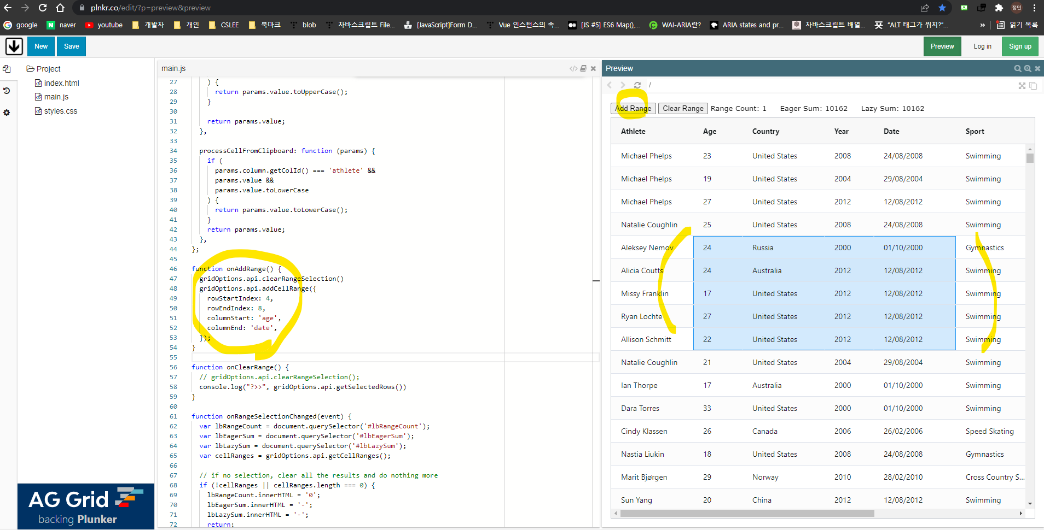Expand preview to fullscreen
The width and height of the screenshot is (1044, 530).
[x=1022, y=86]
